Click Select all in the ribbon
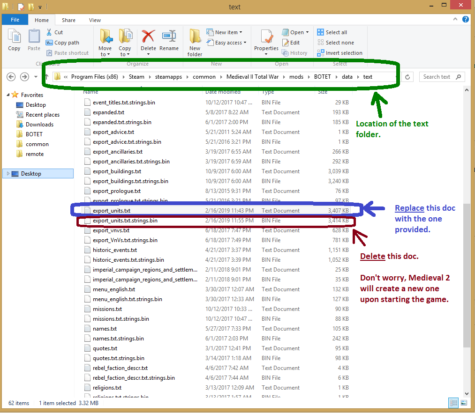The width and height of the screenshot is (475, 413). [336, 32]
